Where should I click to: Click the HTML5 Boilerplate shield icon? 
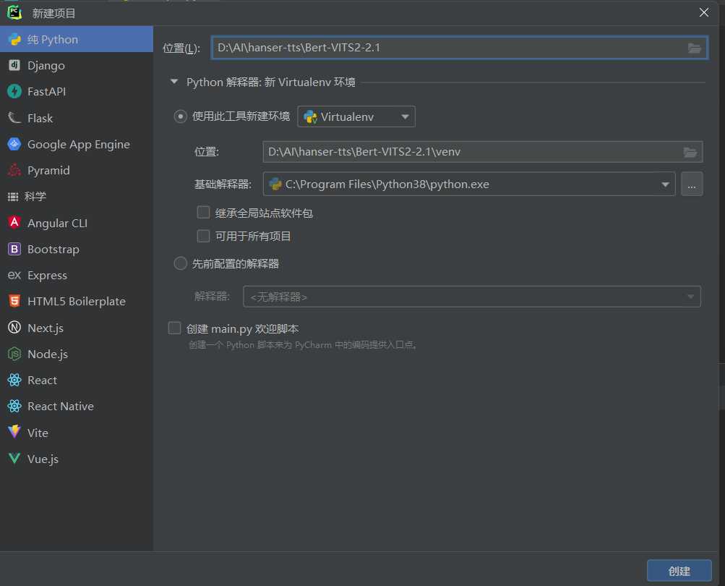click(x=14, y=301)
